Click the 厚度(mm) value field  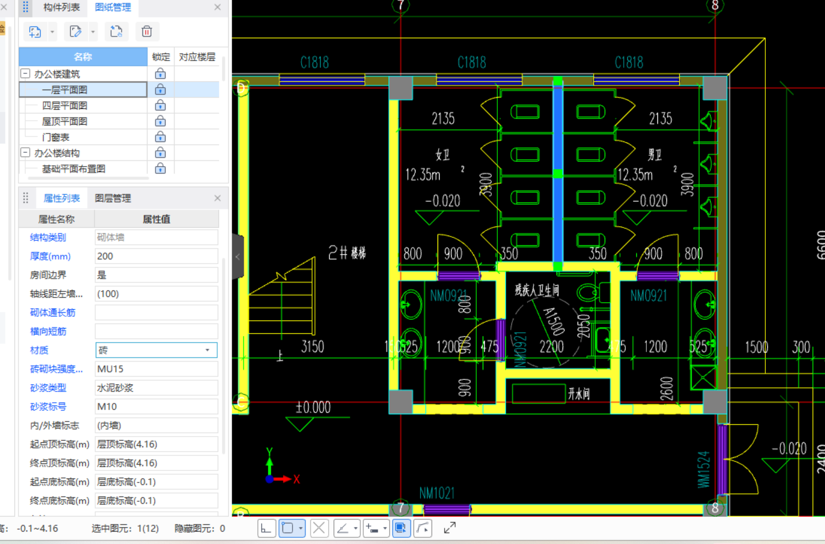click(x=157, y=256)
